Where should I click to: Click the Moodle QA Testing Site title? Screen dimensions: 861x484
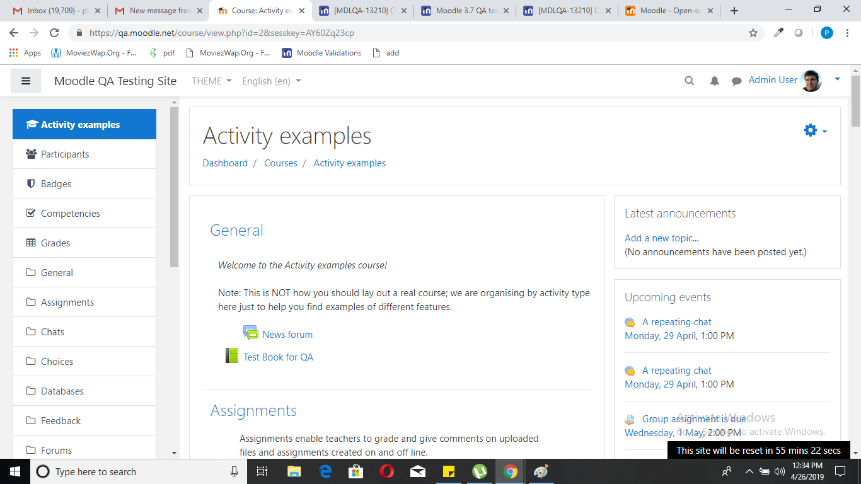click(115, 81)
